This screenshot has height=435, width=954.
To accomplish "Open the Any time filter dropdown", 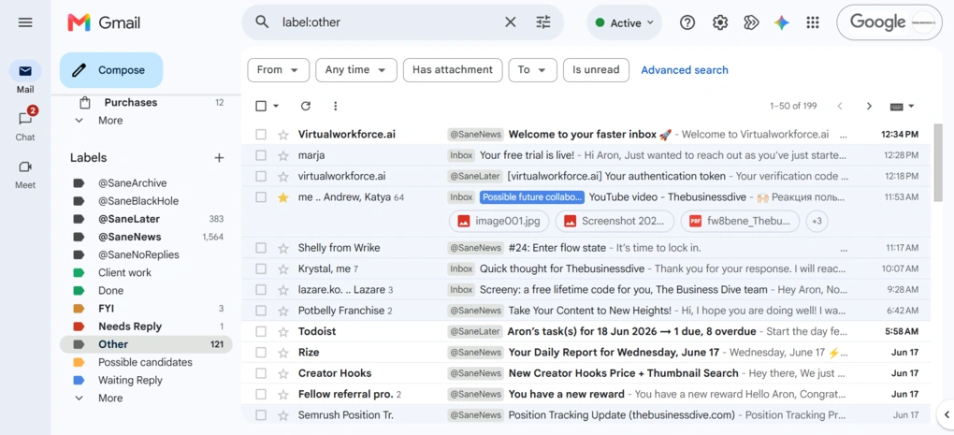I will pyautogui.click(x=356, y=70).
